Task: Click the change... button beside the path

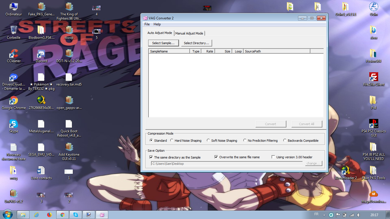Action: coord(313,163)
